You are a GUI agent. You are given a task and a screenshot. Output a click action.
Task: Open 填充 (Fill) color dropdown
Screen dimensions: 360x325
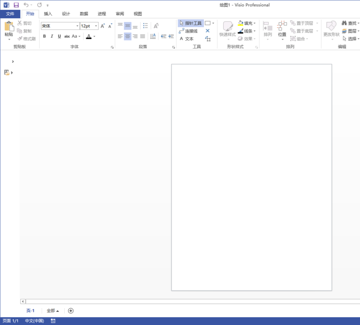pos(247,23)
